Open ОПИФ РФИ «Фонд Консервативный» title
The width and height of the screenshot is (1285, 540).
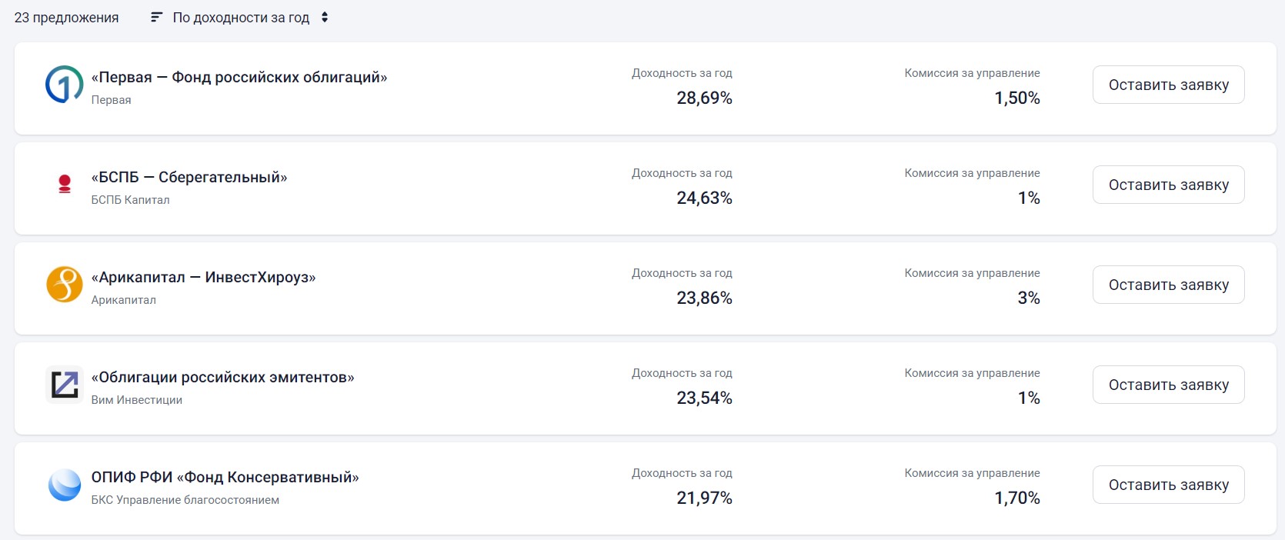(225, 477)
